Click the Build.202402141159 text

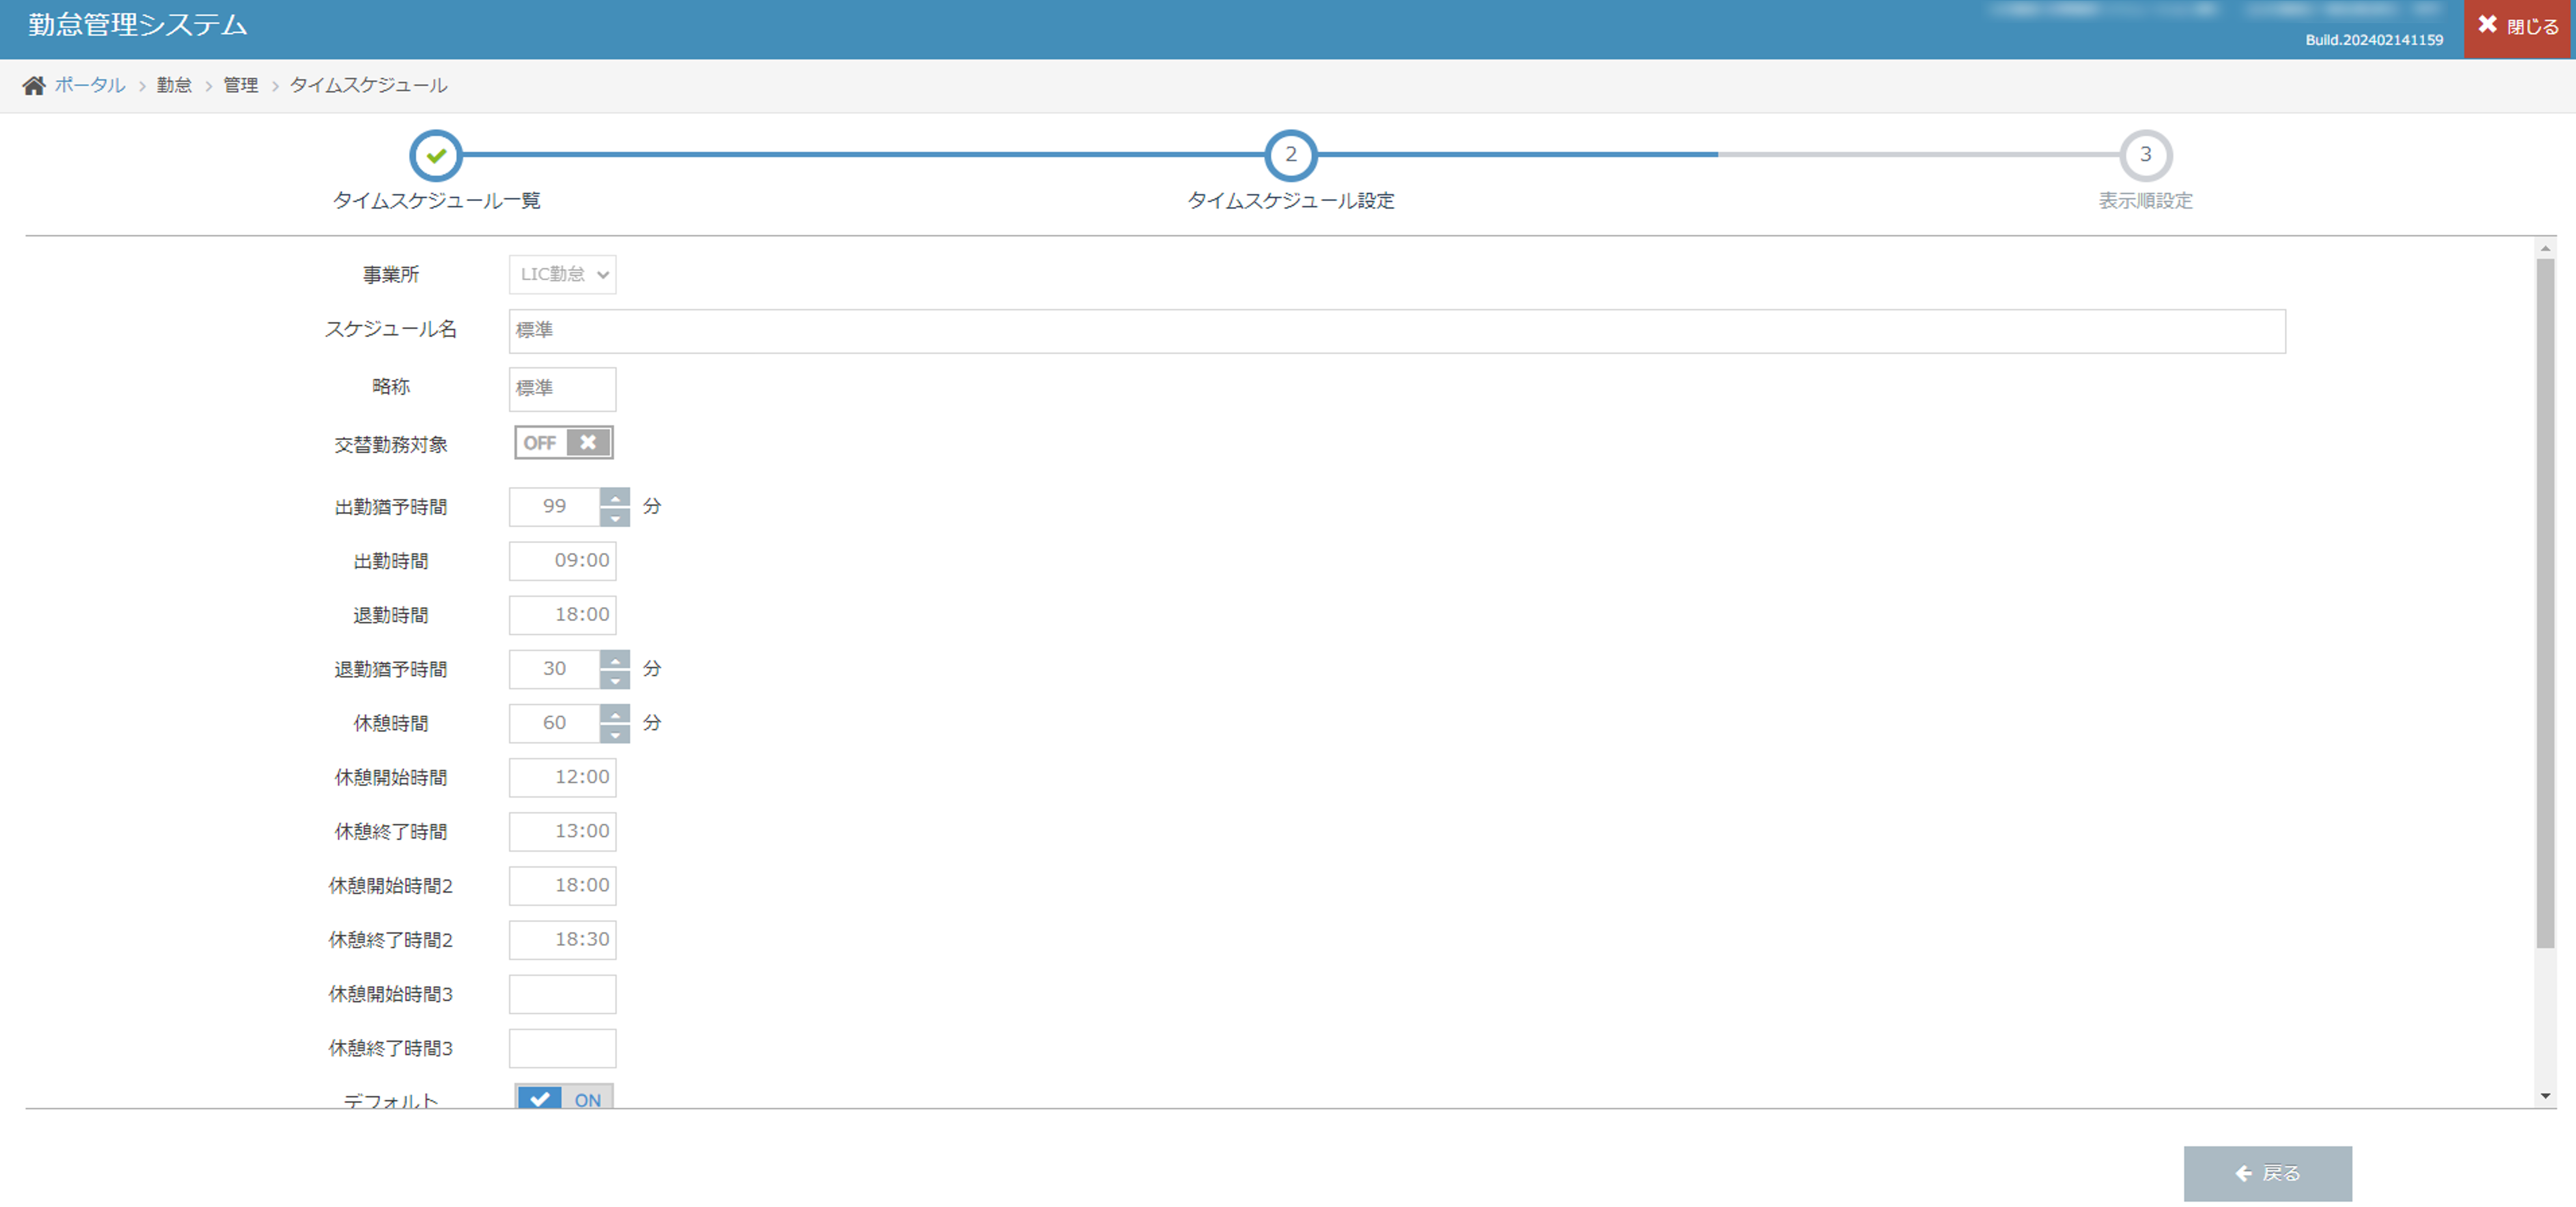(x=2374, y=40)
